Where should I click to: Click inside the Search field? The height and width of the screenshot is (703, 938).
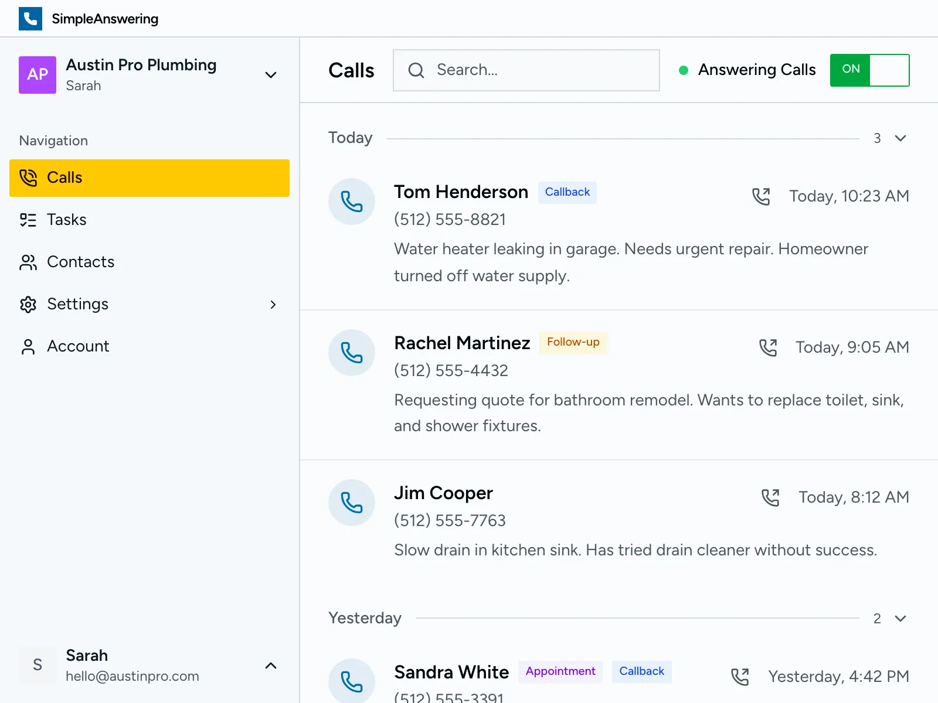(528, 70)
